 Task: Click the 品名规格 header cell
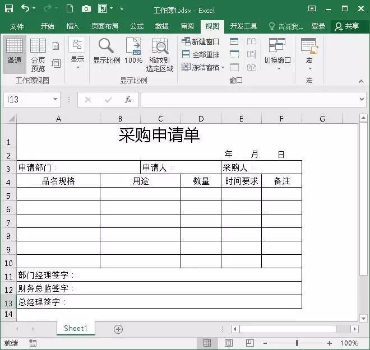click(x=58, y=181)
